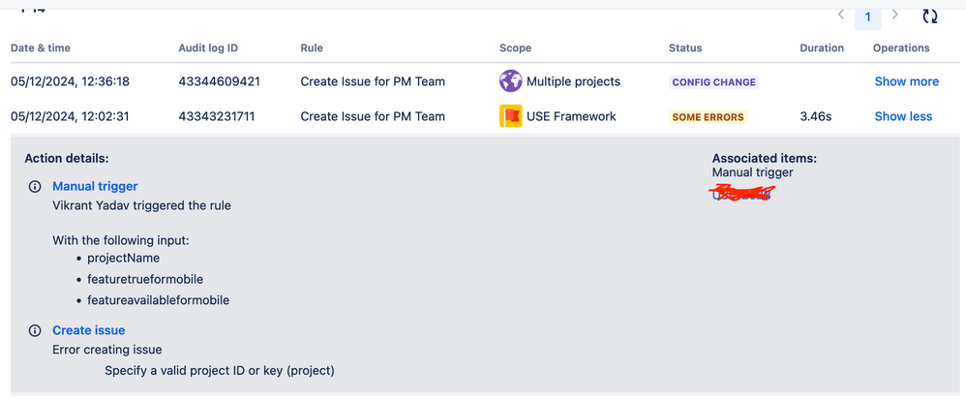Open the Manual trigger link
966x401 pixels.
coord(95,186)
